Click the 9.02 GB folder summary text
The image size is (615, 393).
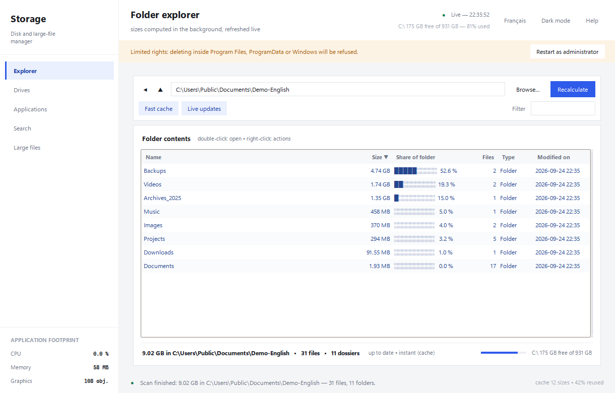[x=216, y=353]
